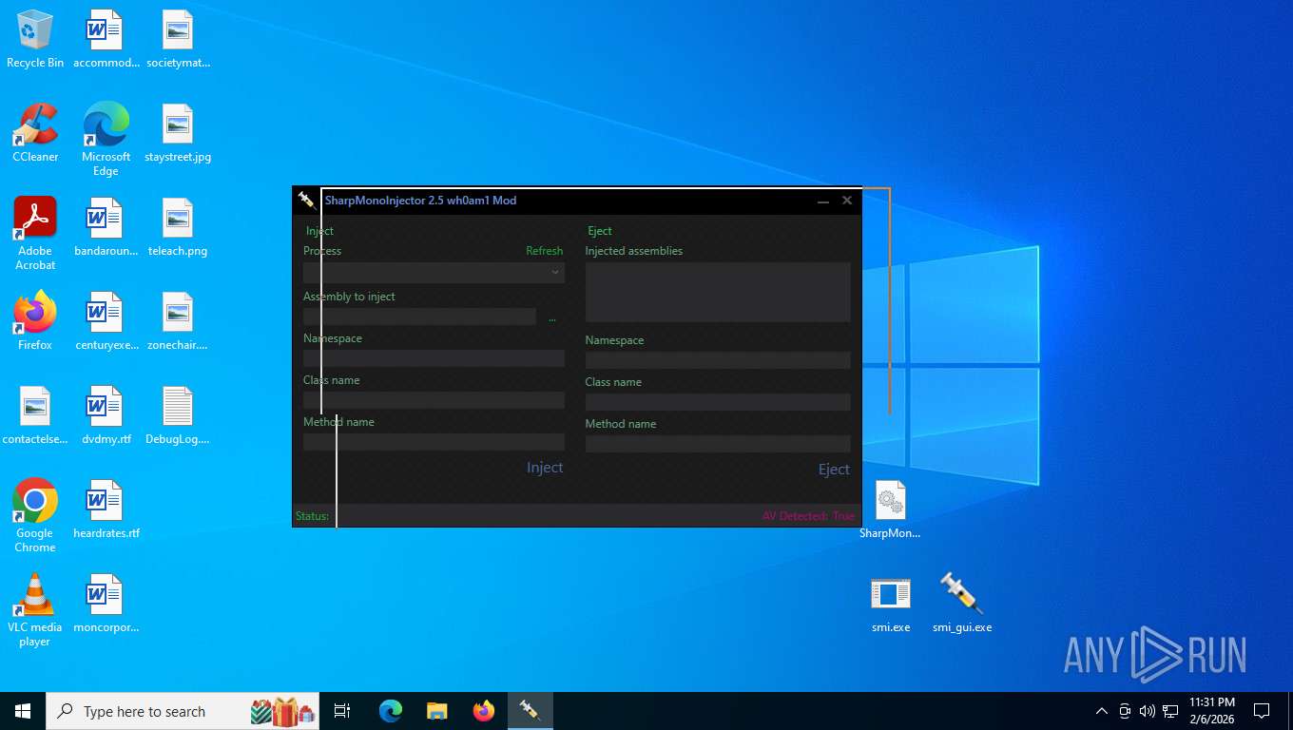Click the taskbar search box
Viewport: 1293px width, 730px height.
pyautogui.click(x=183, y=711)
